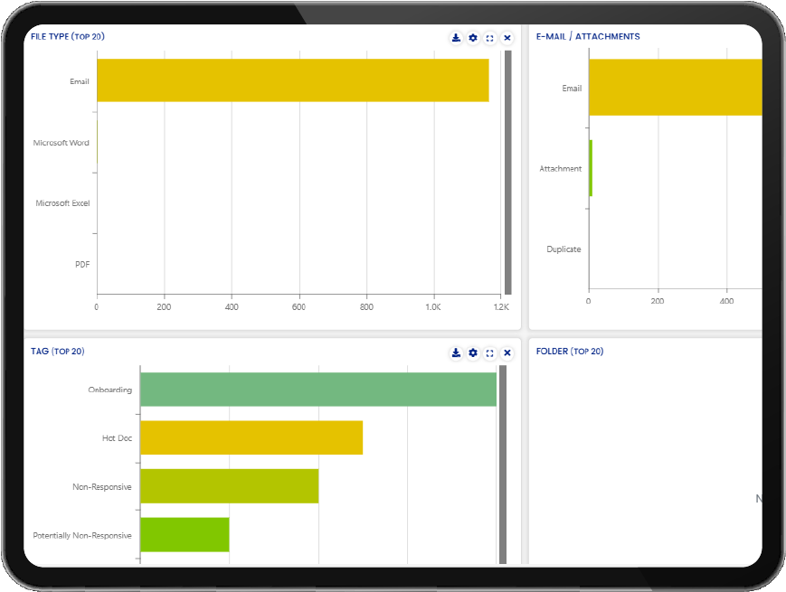Click the Folder (Top 20) panel title

point(569,352)
